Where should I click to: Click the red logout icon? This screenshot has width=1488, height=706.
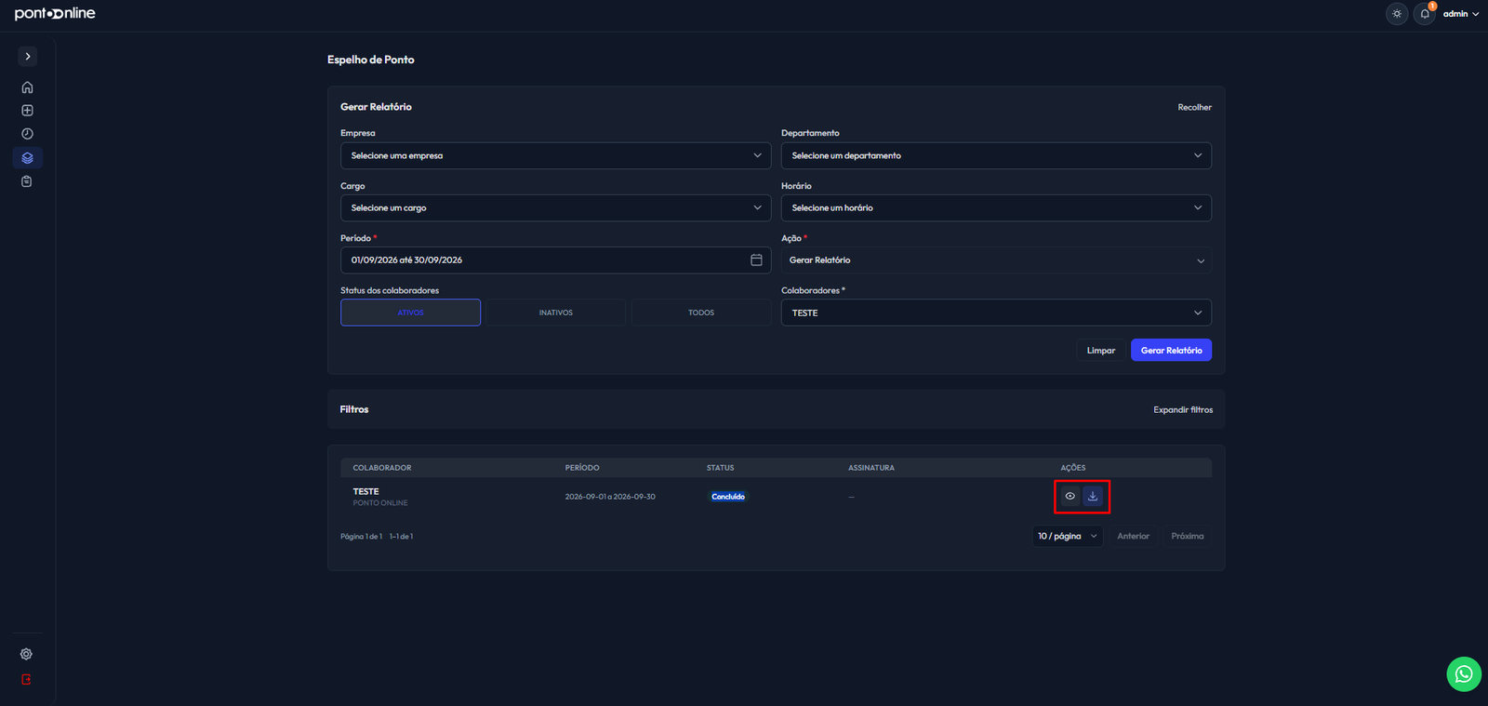click(26, 679)
